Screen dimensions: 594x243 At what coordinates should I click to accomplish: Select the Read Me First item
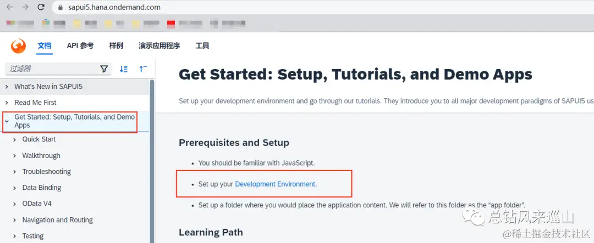tap(35, 103)
